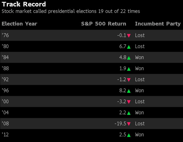
Task: Click the green up arrow for '04
Action: (x=129, y=113)
